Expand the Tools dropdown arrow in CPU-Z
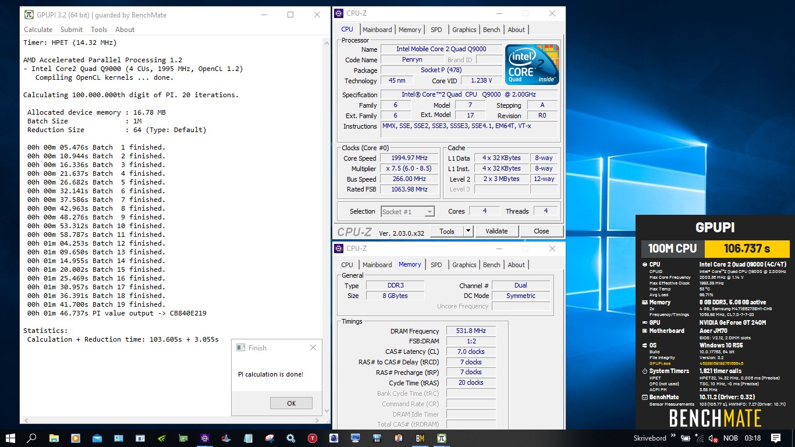This screenshot has height=447, width=795. pos(468,231)
